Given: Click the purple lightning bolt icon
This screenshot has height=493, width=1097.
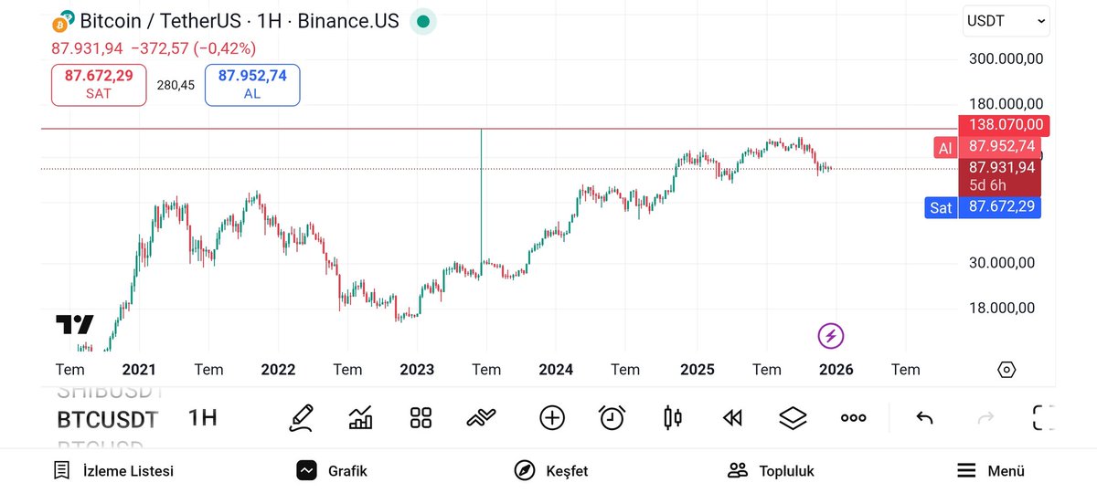Looking at the screenshot, I should click(830, 336).
